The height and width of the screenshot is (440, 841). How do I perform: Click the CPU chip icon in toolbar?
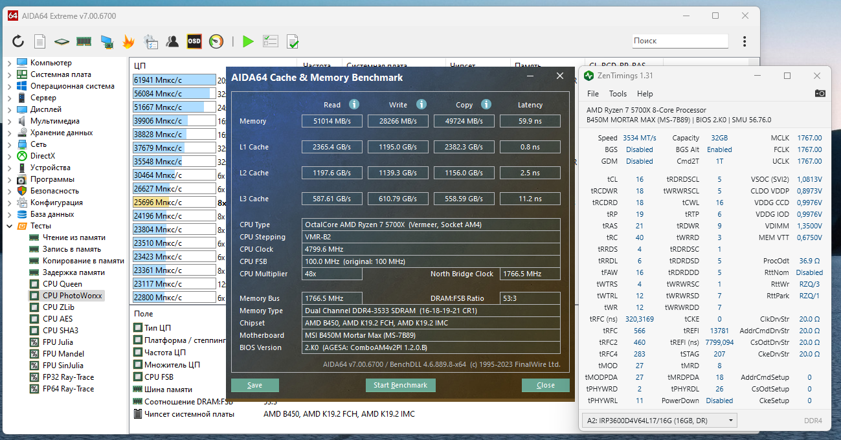(x=62, y=41)
